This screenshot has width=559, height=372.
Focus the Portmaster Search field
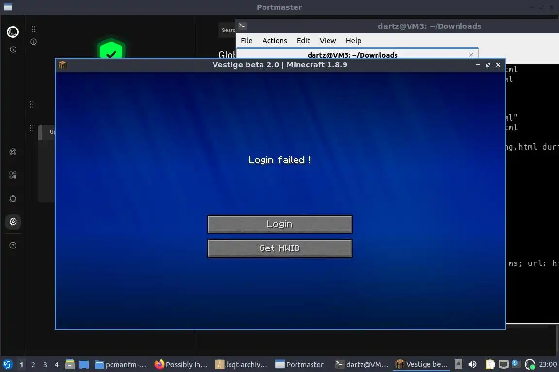point(227,30)
